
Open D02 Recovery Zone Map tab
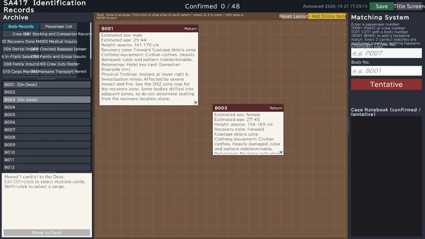pyautogui.click(x=21, y=42)
